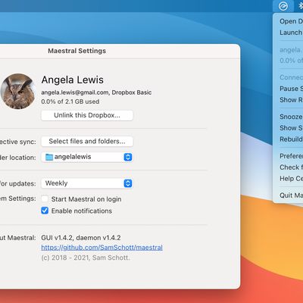Click Select files and folders button
The width and height of the screenshot is (303, 303).
pos(87,142)
